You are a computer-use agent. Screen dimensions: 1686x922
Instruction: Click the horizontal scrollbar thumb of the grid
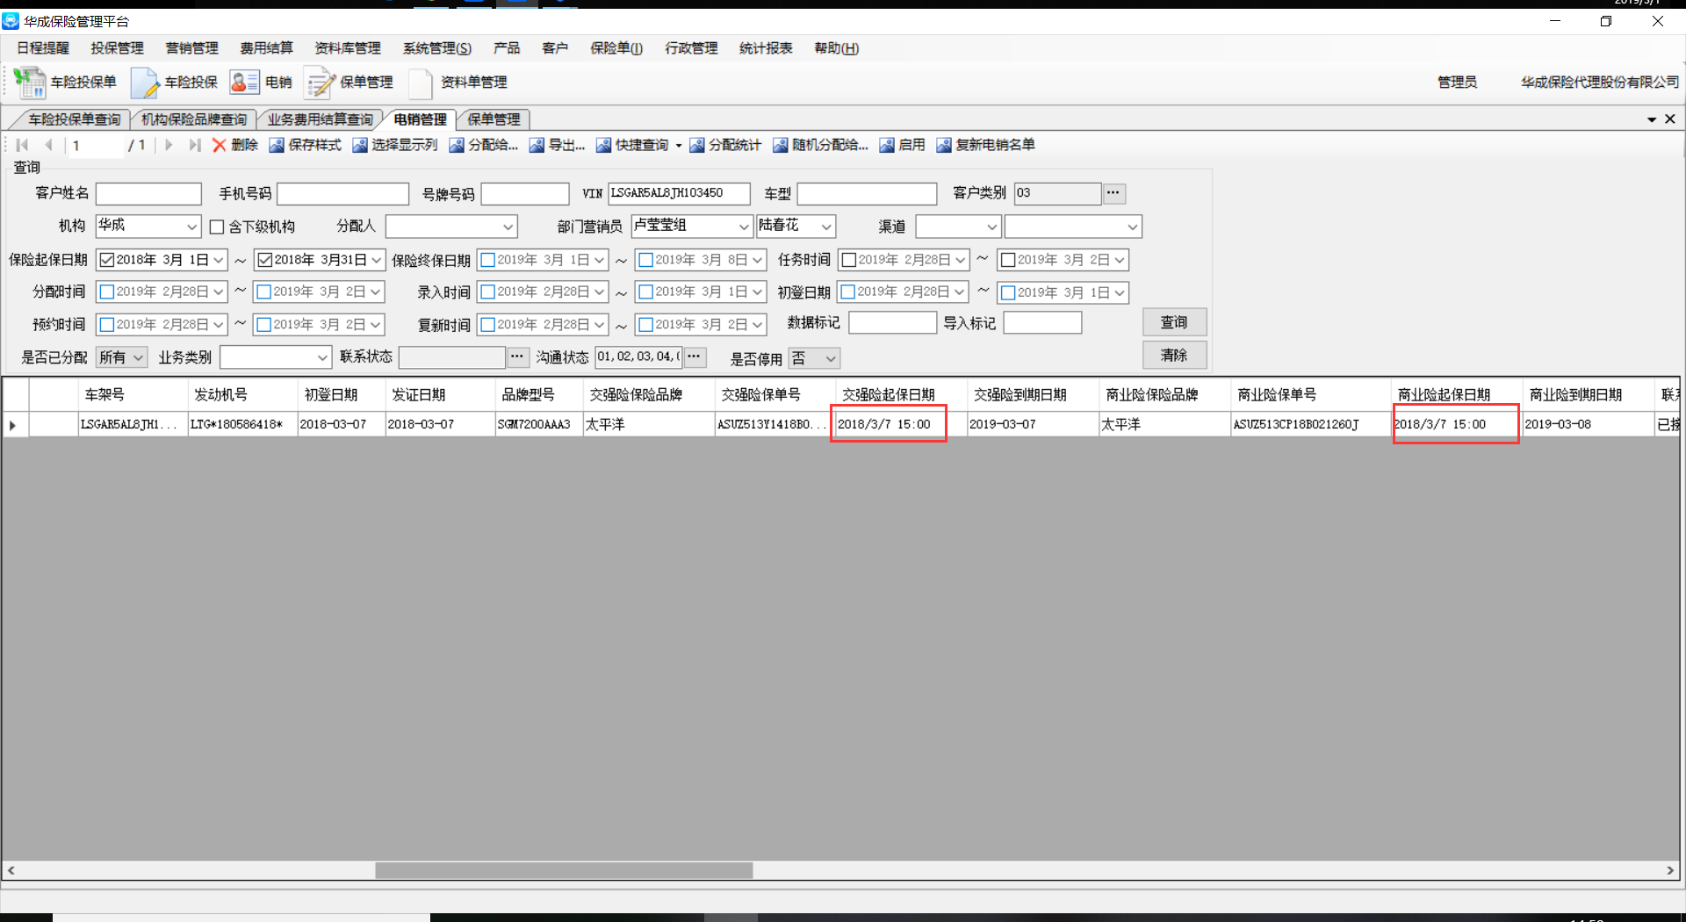tap(564, 870)
